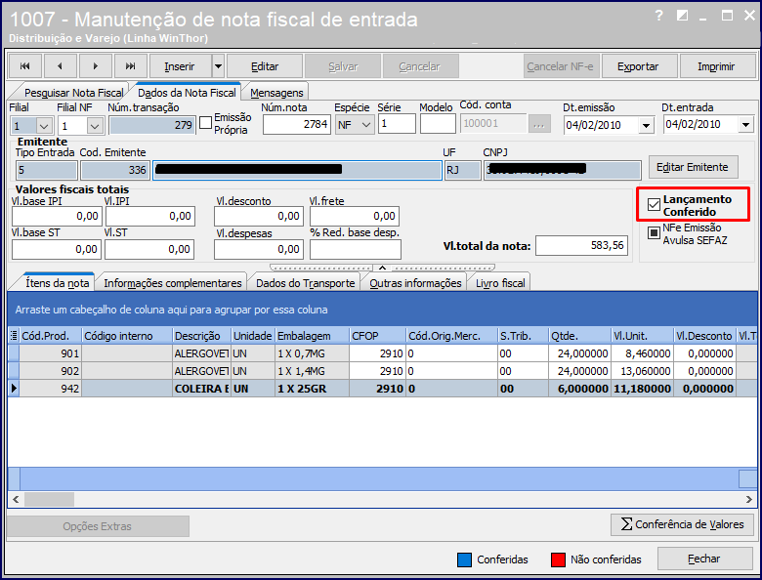Click the Editar button
The width and height of the screenshot is (762, 580).
pyautogui.click(x=265, y=66)
